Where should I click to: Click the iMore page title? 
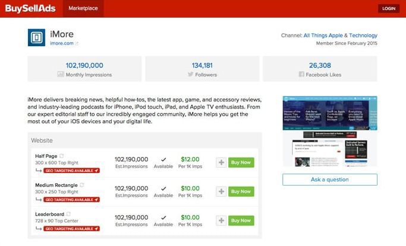[62, 34]
